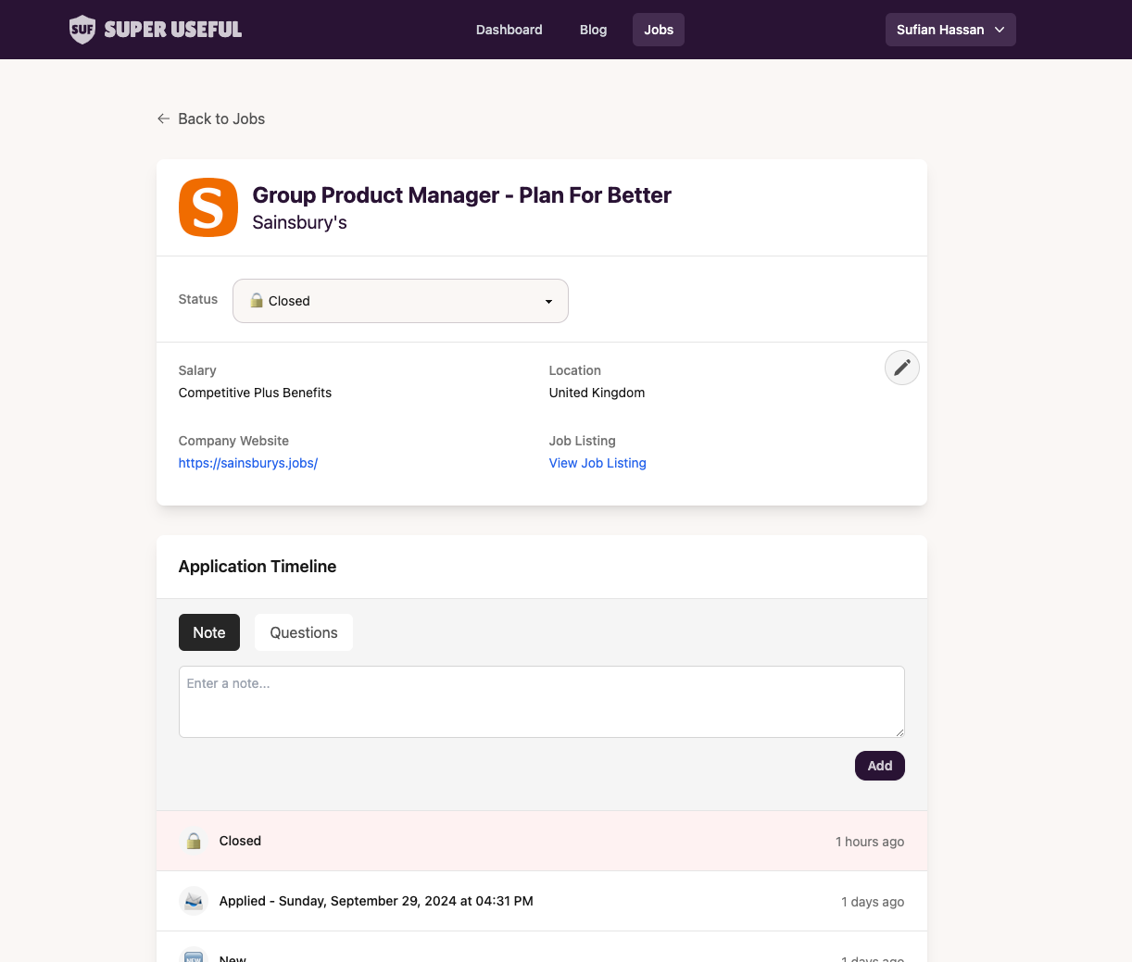Go to Dashboard in top navigation
The image size is (1132, 962).
tap(509, 30)
